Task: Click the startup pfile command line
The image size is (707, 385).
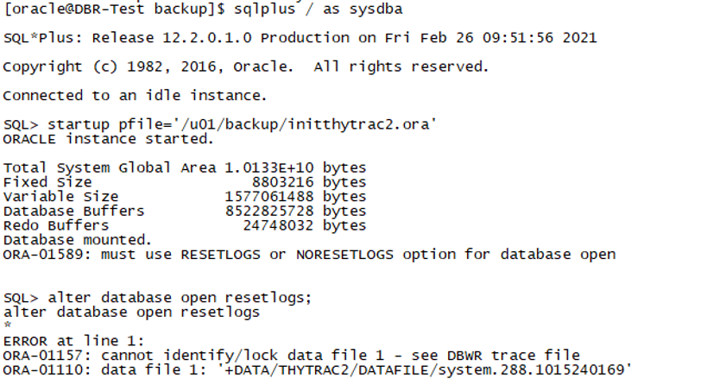Action: tap(220, 124)
